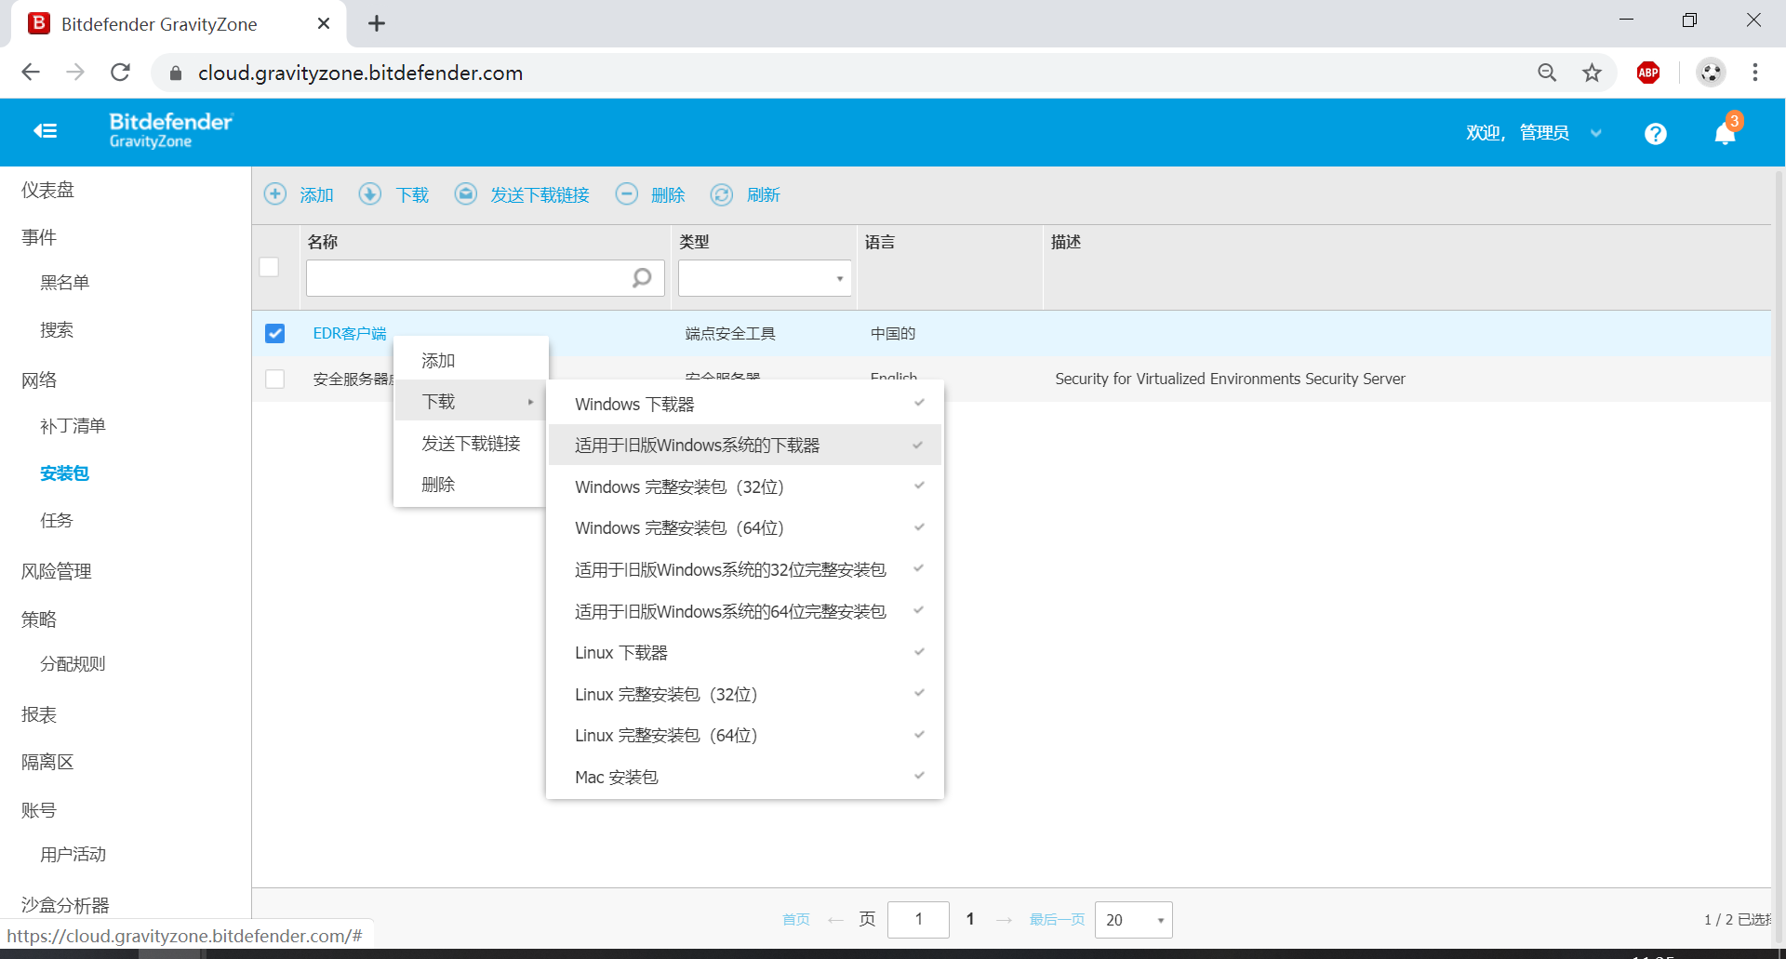Open 黑名单 in the sidebar

64,282
